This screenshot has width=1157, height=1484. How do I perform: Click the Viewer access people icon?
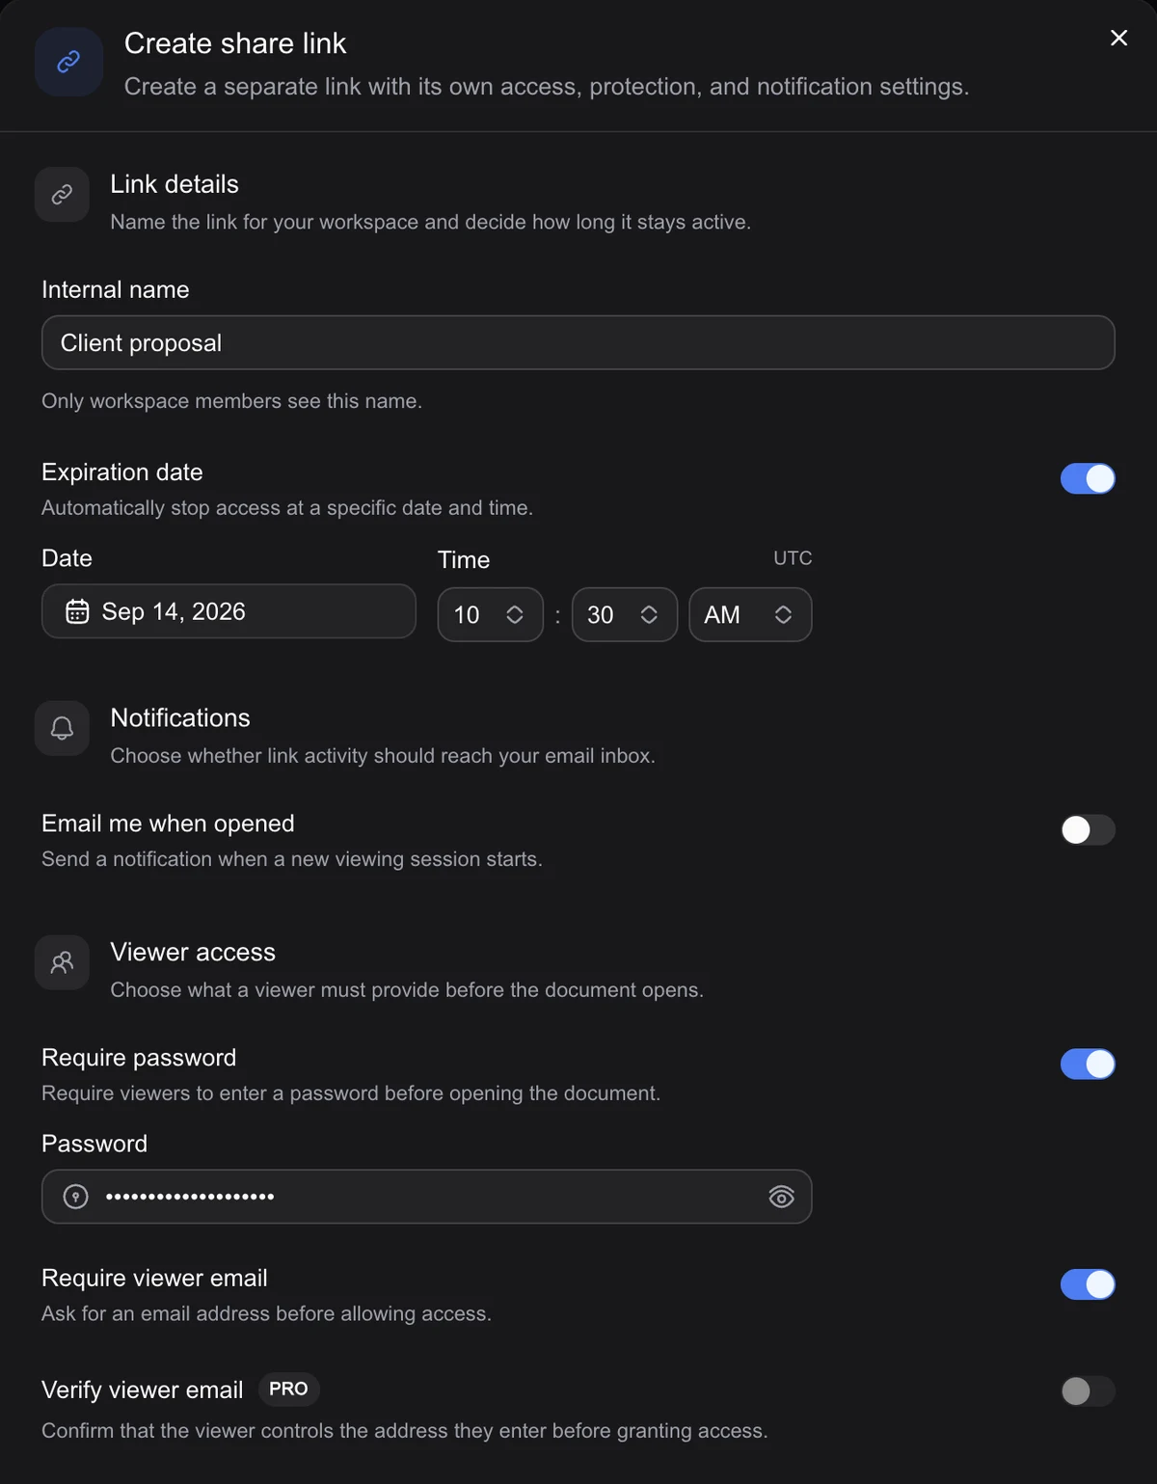point(62,962)
